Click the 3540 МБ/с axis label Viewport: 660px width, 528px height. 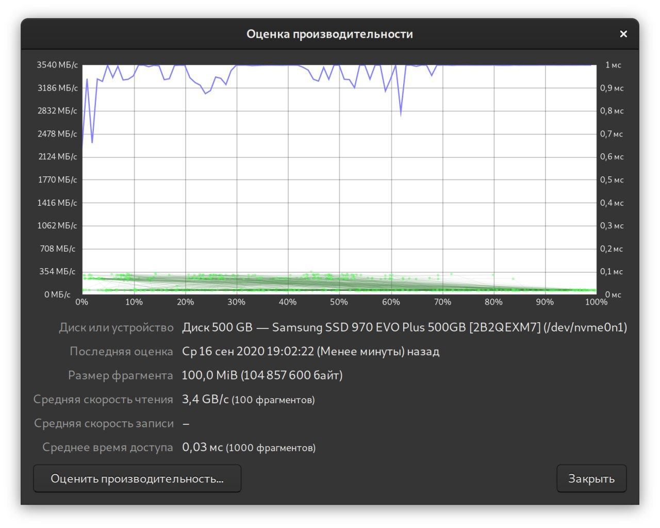click(57, 65)
